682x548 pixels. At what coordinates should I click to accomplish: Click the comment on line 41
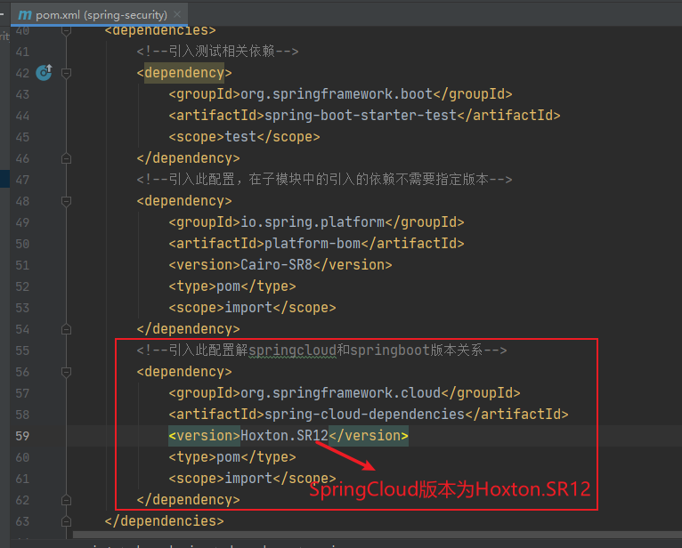(x=217, y=52)
